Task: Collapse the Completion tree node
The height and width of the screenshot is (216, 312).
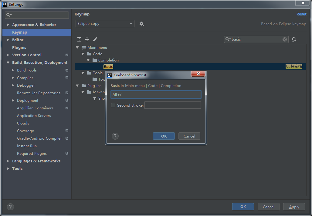Action: click(88, 60)
